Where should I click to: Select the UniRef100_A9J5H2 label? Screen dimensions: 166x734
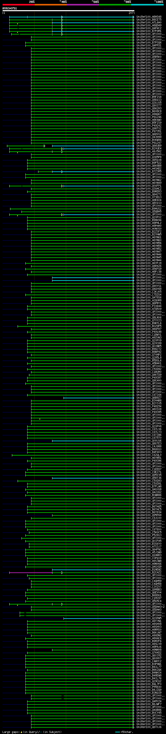[x=149, y=151]
